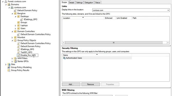Image resolution: width=172 pixels, height=96 pixels.
Task: Sort links by Link Enabled column
Action: coord(124,18)
